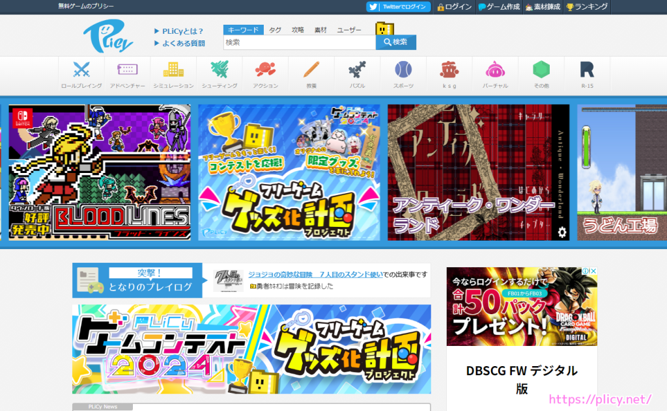This screenshot has width=667, height=411.
Task: Switch to the タグ search tab
Action: (274, 29)
